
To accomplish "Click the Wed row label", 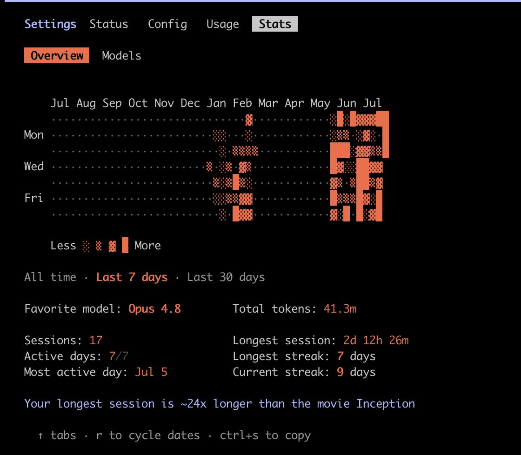I will tap(34, 166).
